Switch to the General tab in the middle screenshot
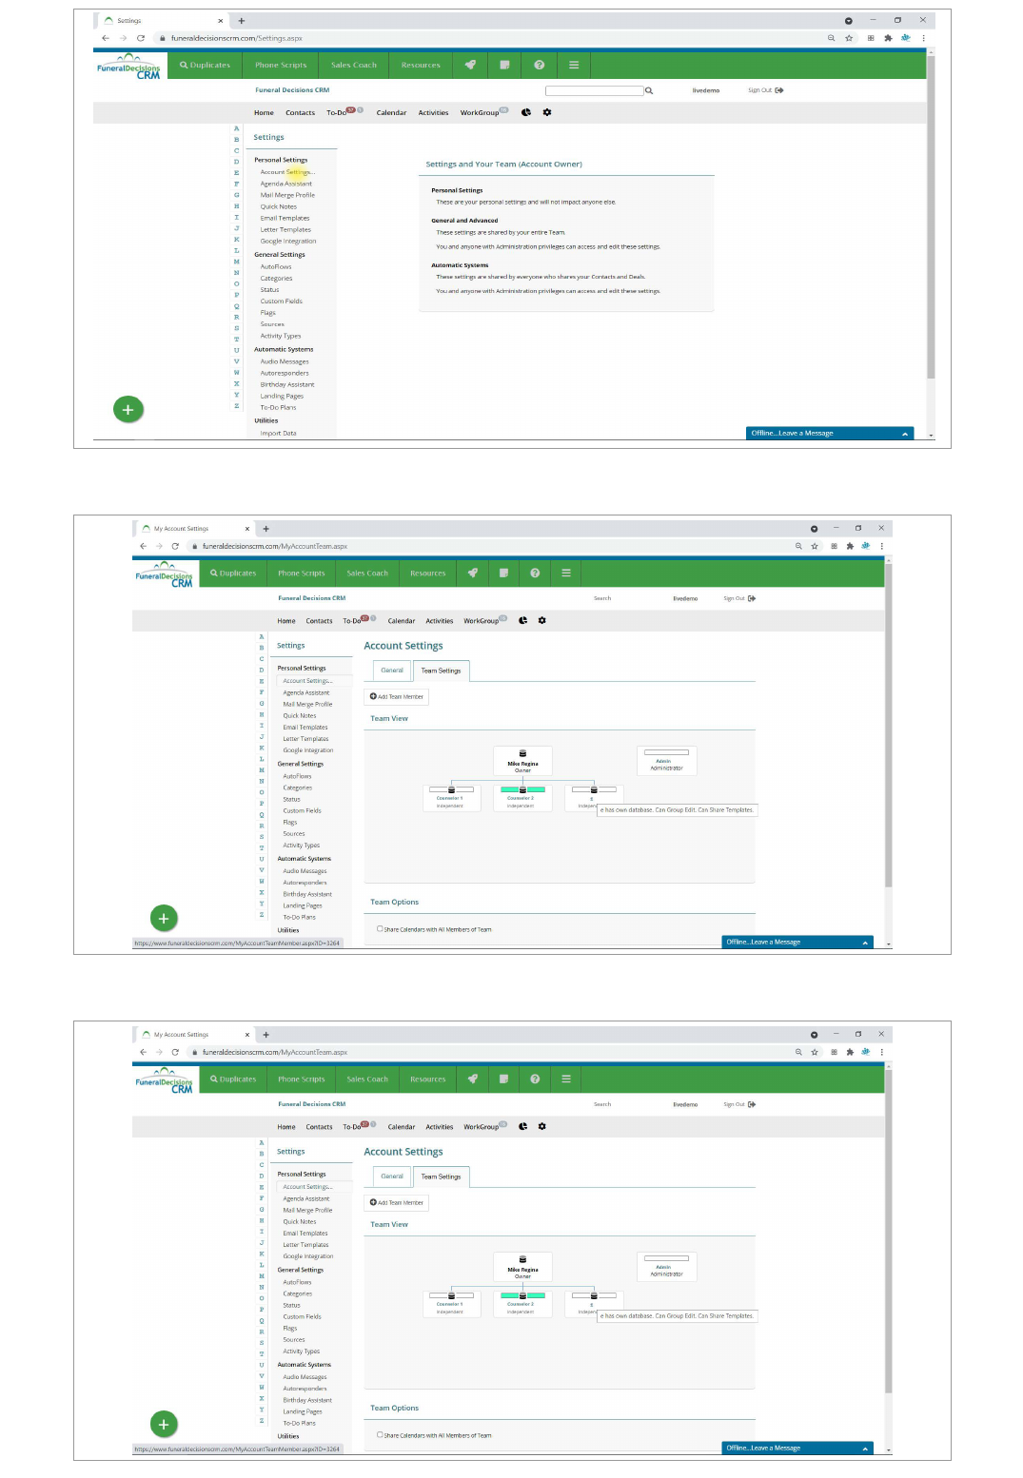Viewport: 1023px width, 1478px height. pos(392,671)
